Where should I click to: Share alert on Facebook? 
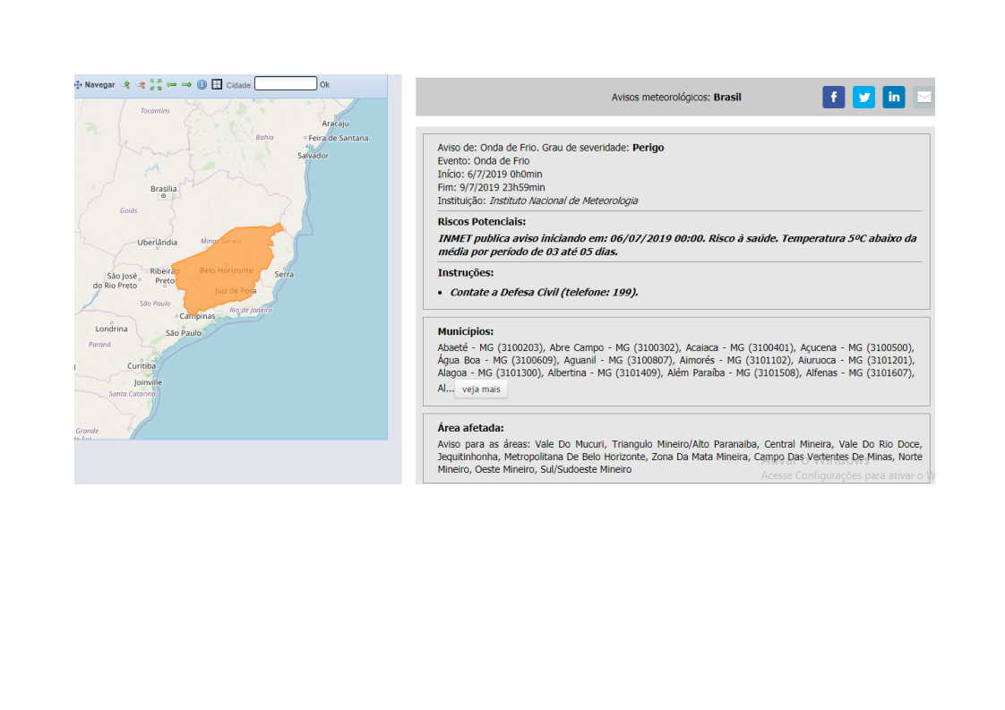pyautogui.click(x=834, y=98)
